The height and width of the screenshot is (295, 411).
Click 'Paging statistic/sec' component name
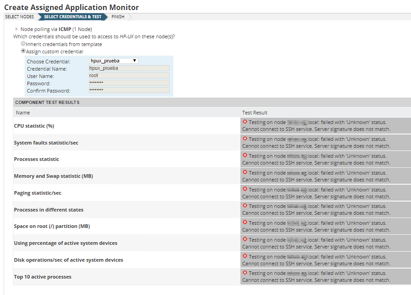click(x=37, y=193)
